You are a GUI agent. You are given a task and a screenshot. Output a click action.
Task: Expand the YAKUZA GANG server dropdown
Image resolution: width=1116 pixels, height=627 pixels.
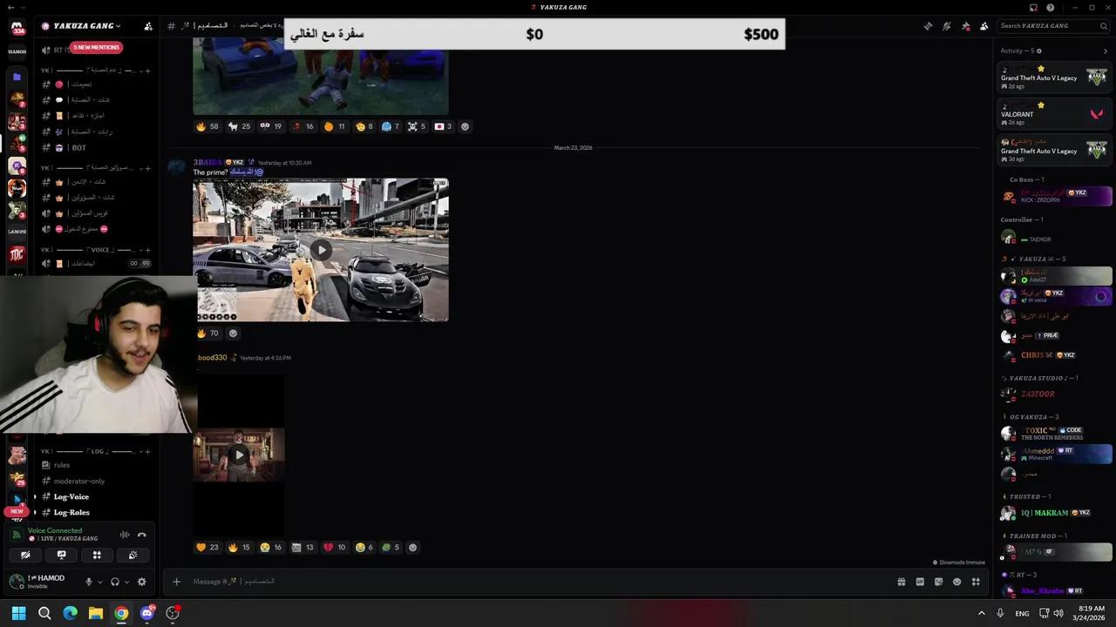(78, 25)
